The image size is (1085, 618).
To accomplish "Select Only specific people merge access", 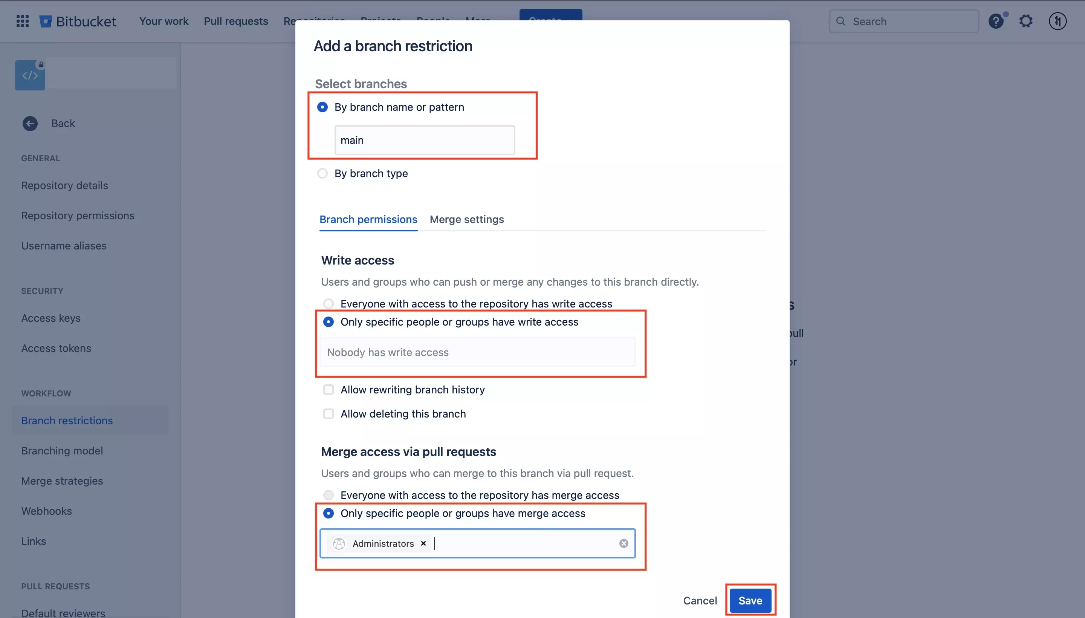I will point(328,514).
